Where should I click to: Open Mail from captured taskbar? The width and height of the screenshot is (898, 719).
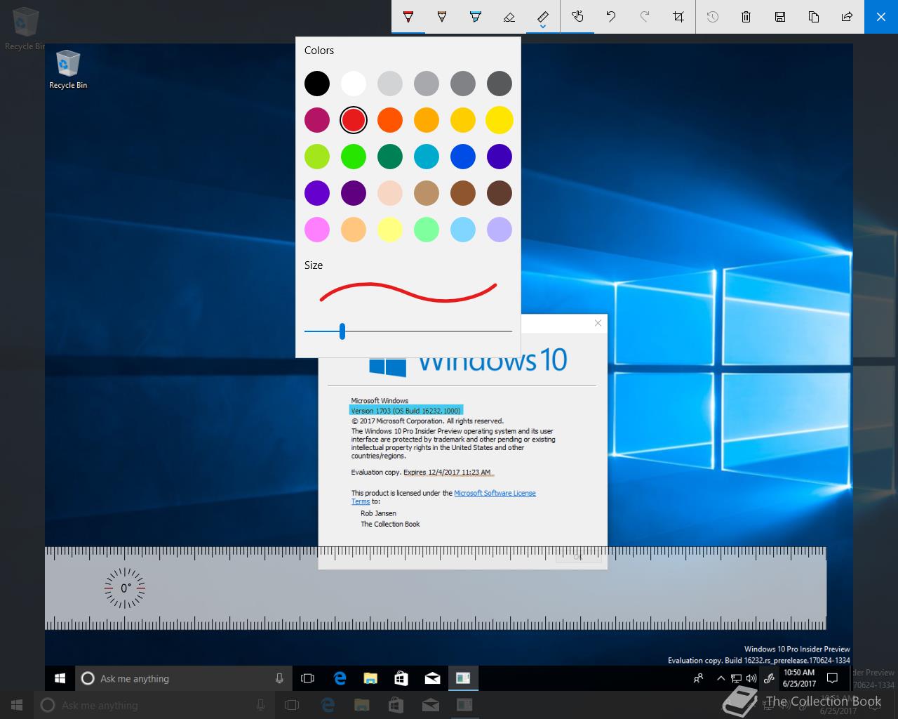tap(432, 678)
